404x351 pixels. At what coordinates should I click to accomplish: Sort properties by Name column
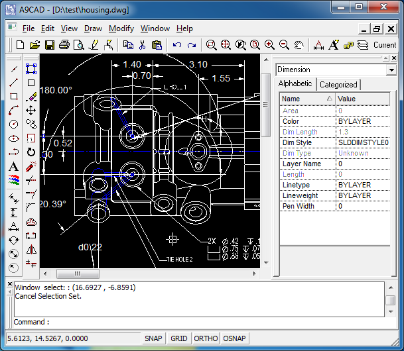307,99
